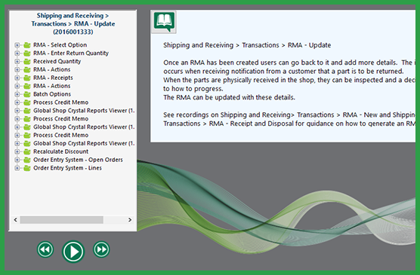420x275 pixels.
Task: Click the tree panel's scroll left arrow
Action: [x=15, y=220]
